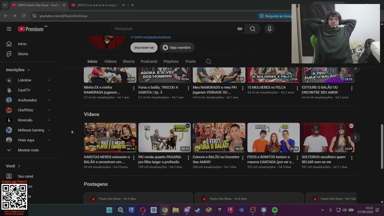The image size is (384, 216).
Task: Expand the Inscrições section arrow
Action: (29, 70)
